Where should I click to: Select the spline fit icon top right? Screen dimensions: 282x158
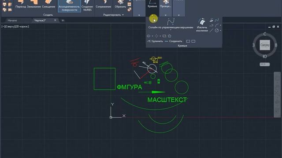(217, 20)
